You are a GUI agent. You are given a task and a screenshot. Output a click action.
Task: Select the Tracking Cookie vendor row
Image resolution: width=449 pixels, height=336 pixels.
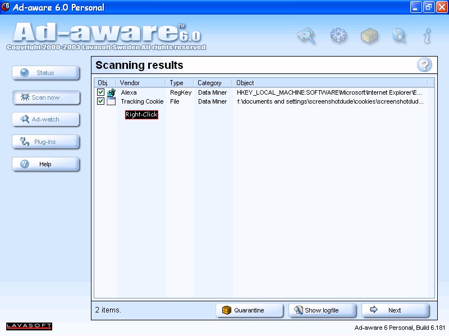pyautogui.click(x=142, y=101)
